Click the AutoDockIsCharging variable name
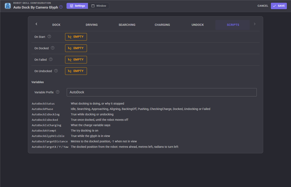Image resolution: width=291 pixels, height=187 pixels. pyautogui.click(x=46, y=125)
